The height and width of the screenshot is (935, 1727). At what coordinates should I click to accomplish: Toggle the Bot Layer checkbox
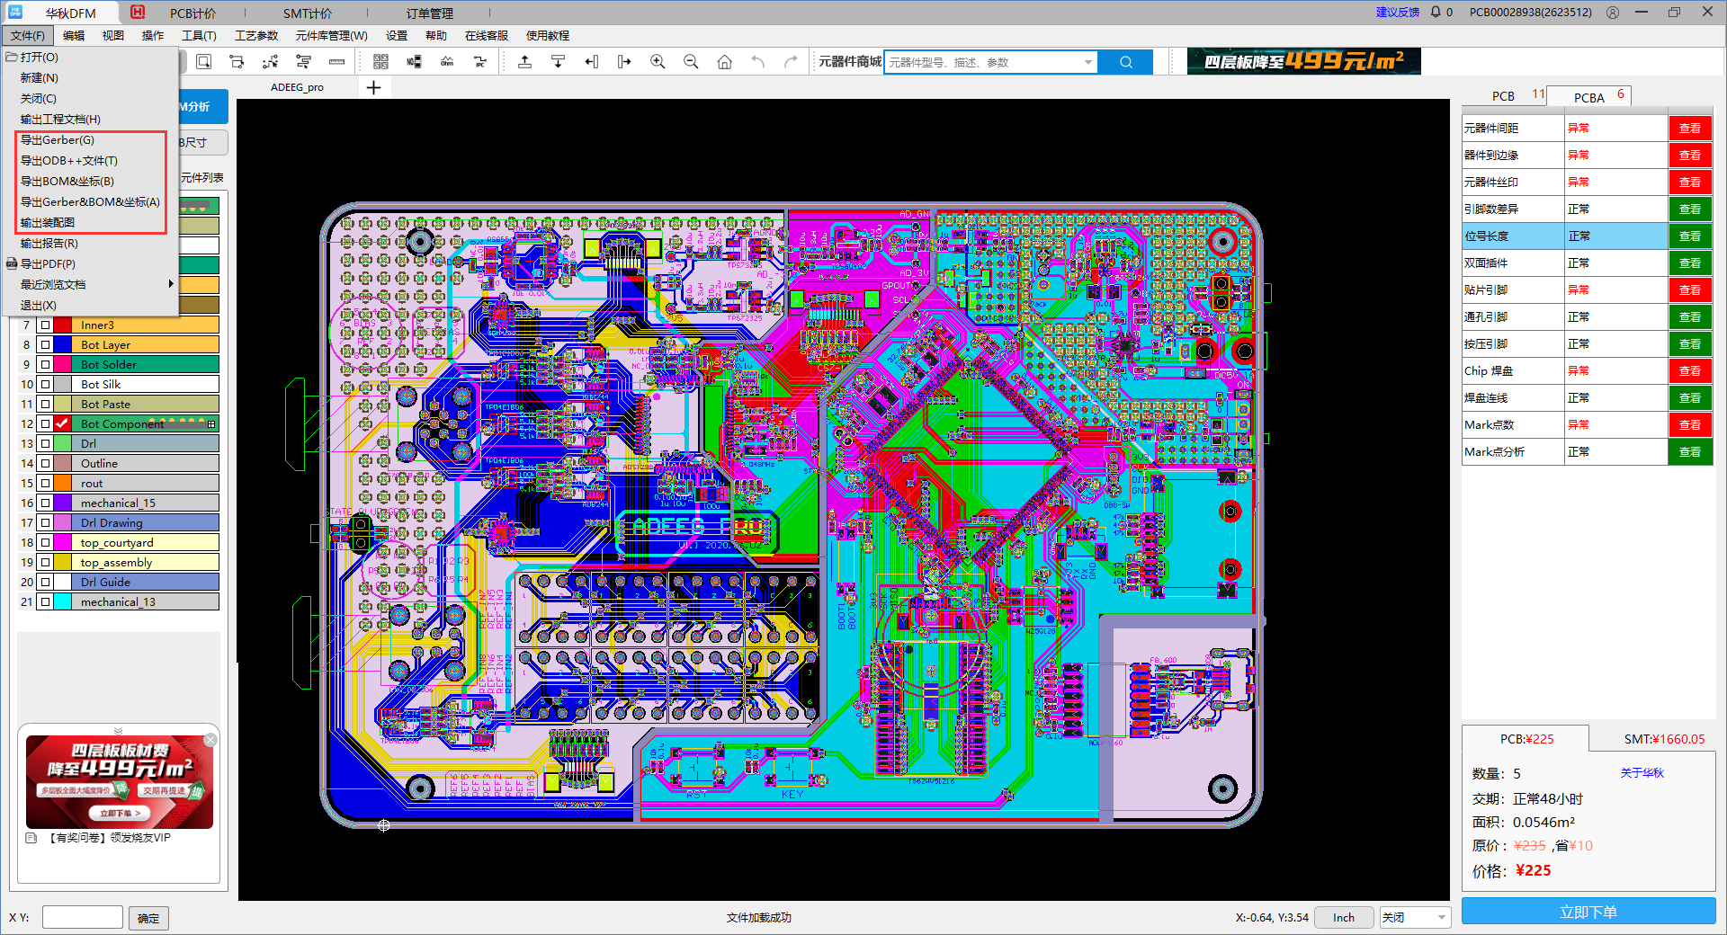45,345
